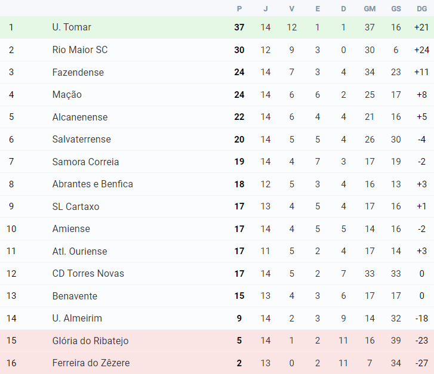Click the P points column header
The height and width of the screenshot is (374, 434).
click(239, 8)
